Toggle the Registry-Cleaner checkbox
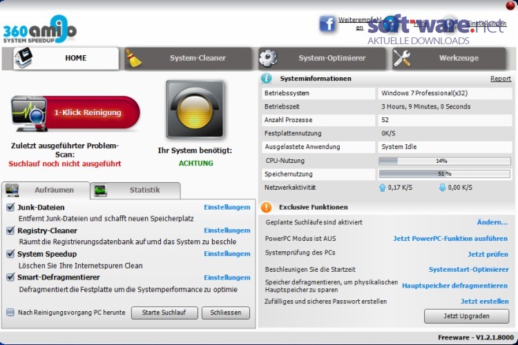 click(x=10, y=230)
